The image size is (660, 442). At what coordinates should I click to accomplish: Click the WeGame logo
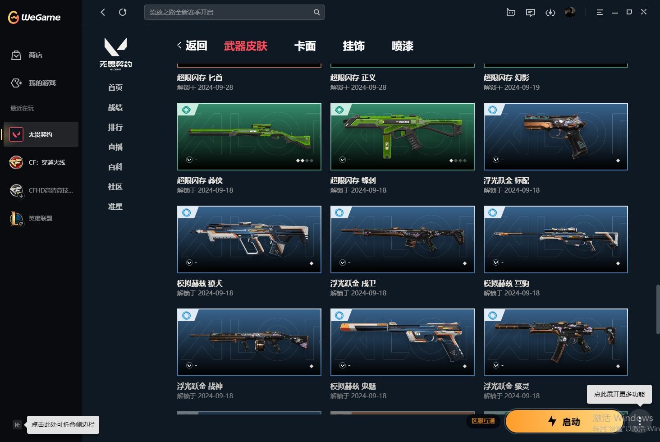pyautogui.click(x=34, y=17)
